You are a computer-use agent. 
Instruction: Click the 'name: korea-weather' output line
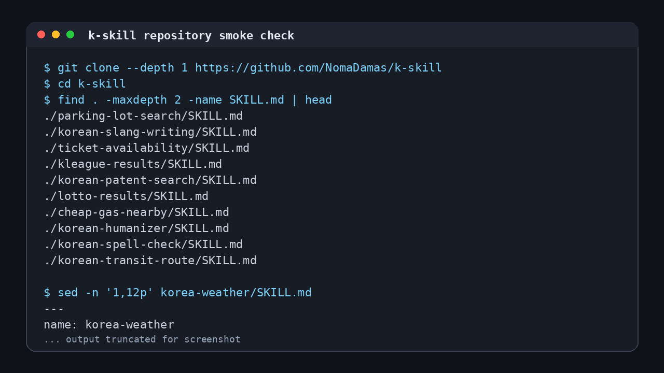pos(109,325)
